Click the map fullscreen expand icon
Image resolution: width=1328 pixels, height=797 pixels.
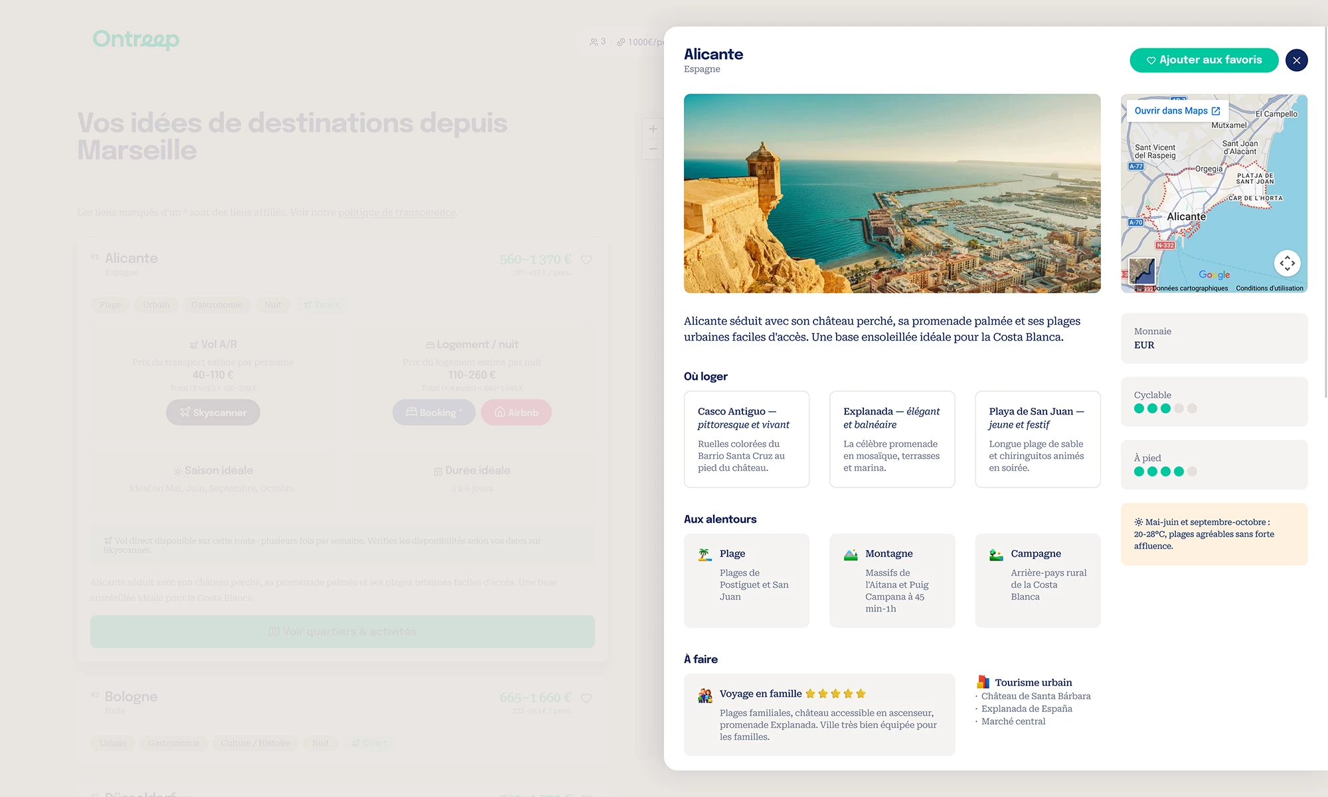(1287, 264)
